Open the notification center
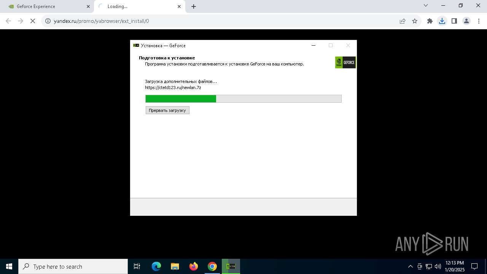Viewport: 487px width, 274px height. tap(475, 266)
